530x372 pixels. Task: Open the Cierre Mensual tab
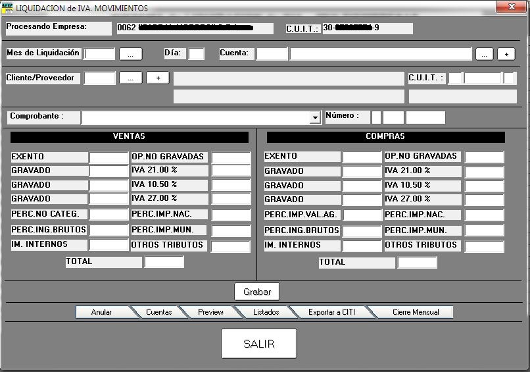click(416, 312)
